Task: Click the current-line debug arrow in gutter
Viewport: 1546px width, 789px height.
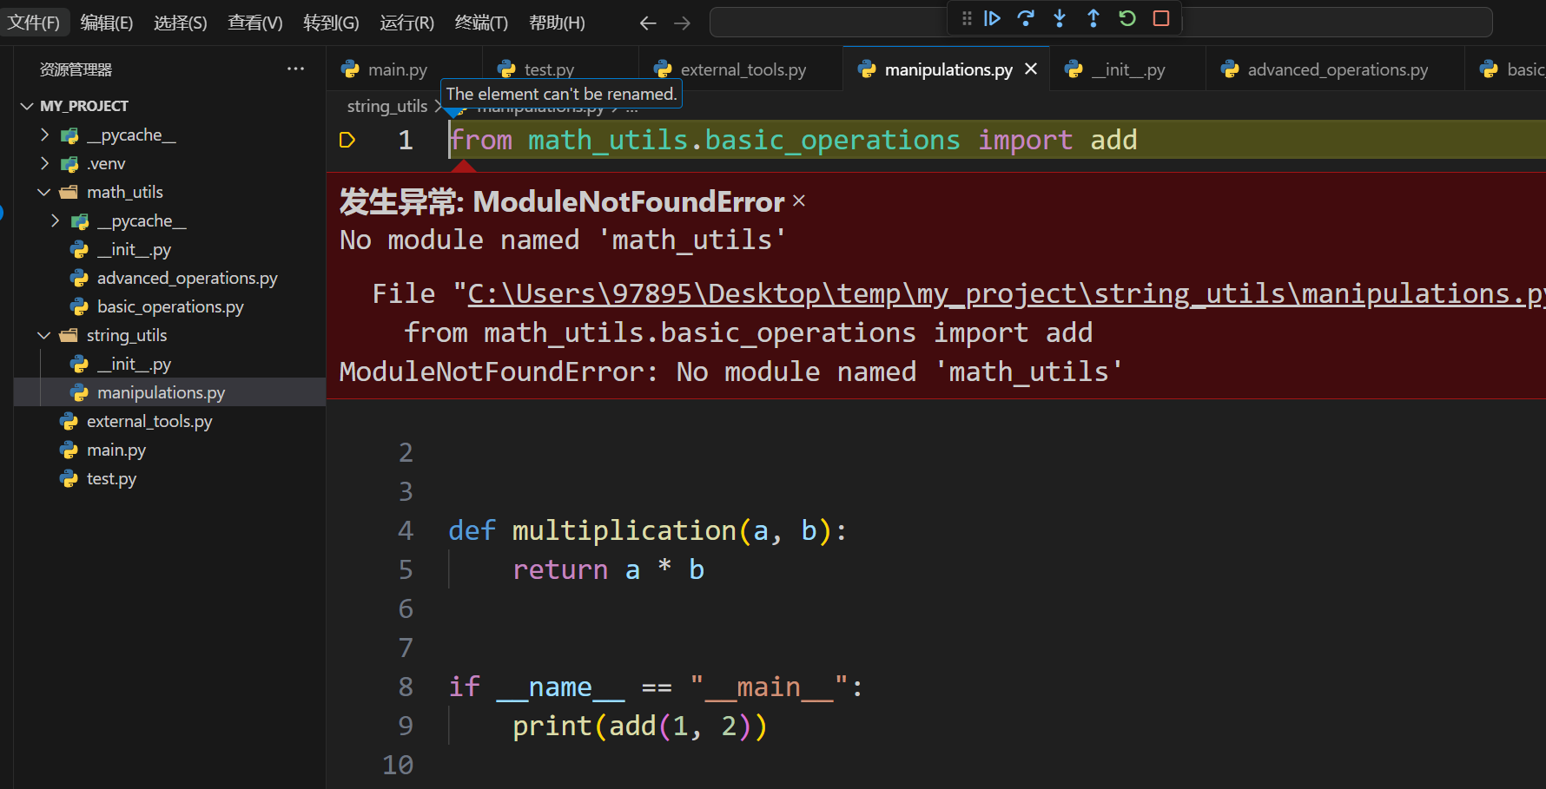Action: 347,140
